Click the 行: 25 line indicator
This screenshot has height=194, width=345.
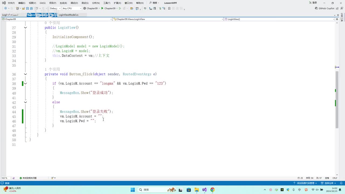pos(300,178)
